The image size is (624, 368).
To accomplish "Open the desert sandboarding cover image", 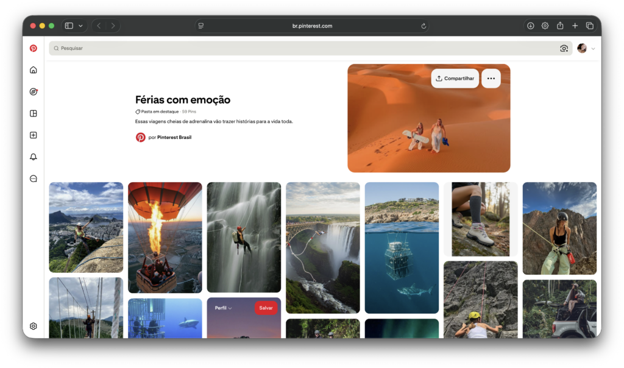I will tap(428, 118).
